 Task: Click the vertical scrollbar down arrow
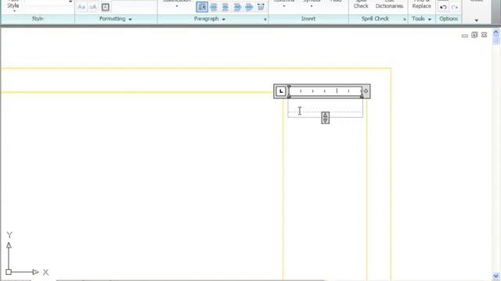coord(496,276)
